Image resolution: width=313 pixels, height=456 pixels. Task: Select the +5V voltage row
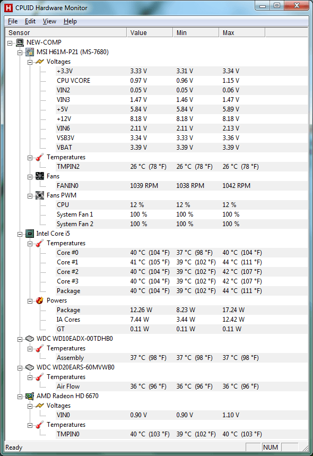coord(182,109)
